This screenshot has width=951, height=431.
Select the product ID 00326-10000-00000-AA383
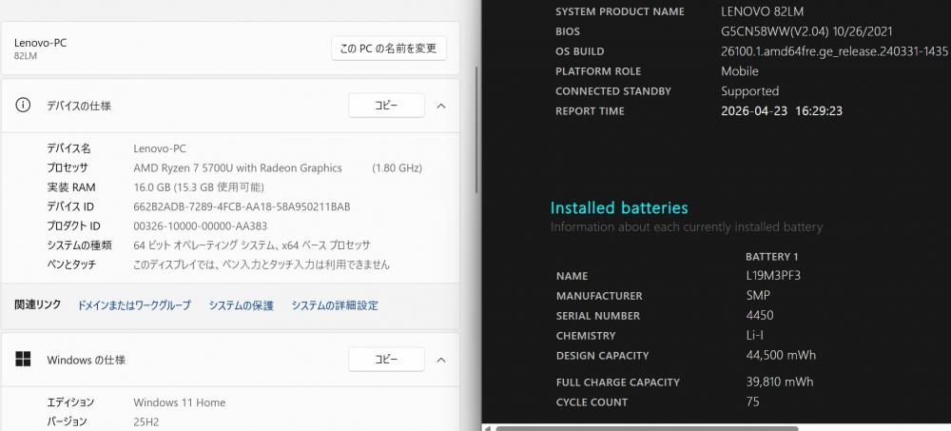200,226
